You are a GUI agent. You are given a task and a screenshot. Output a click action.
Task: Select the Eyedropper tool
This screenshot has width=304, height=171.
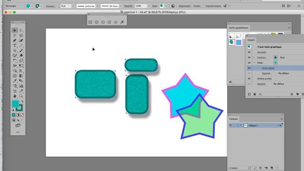click(x=15, y=81)
